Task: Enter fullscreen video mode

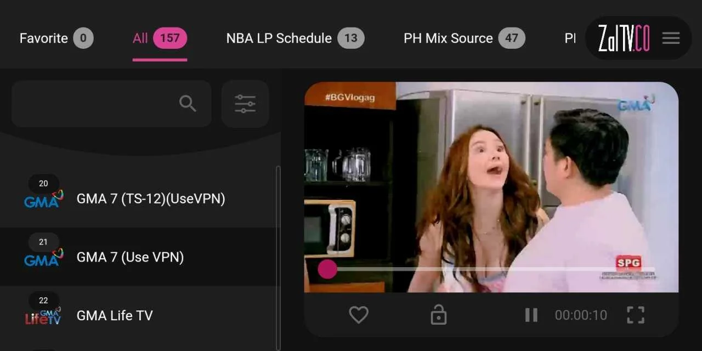Action: point(636,315)
